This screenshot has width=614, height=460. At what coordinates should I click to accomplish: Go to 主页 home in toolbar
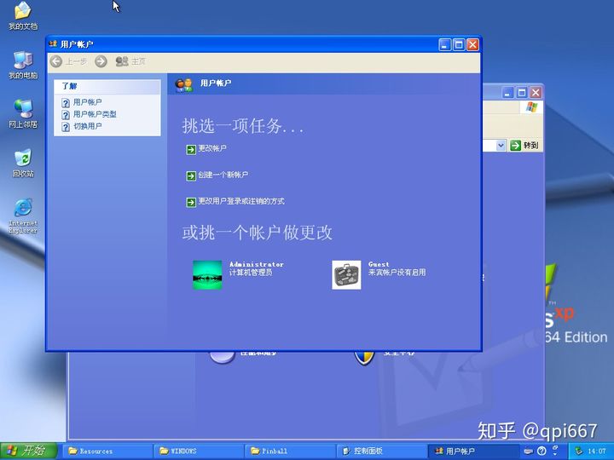(130, 61)
